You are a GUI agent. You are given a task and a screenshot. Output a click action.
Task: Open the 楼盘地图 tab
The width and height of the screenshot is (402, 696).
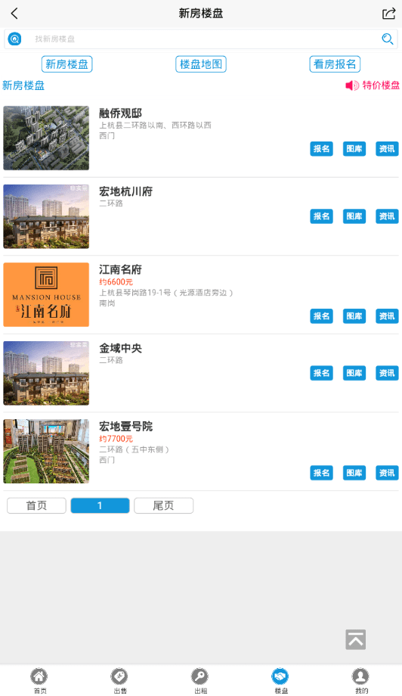[201, 64]
